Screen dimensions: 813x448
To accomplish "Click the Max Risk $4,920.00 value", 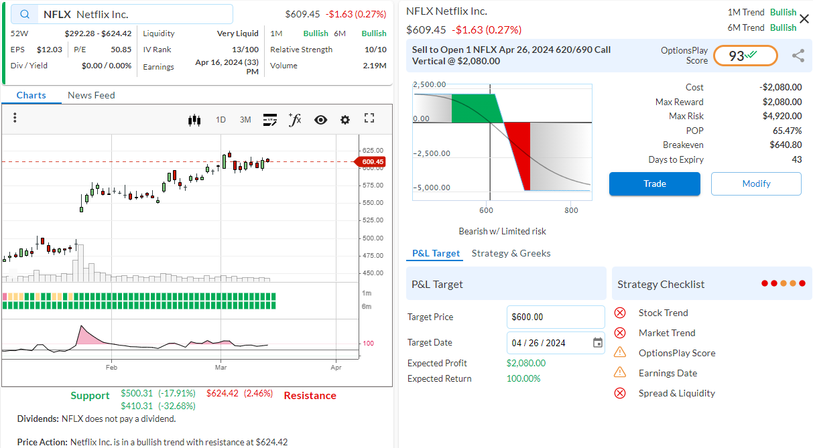I will [782, 117].
